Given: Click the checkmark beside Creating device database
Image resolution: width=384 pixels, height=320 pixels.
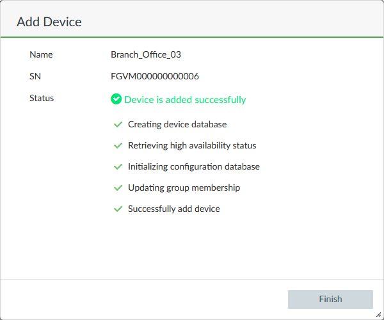Looking at the screenshot, I should tap(118, 124).
